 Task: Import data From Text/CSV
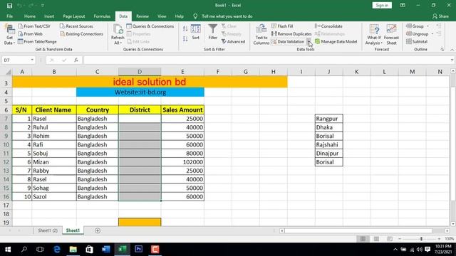coord(34,26)
